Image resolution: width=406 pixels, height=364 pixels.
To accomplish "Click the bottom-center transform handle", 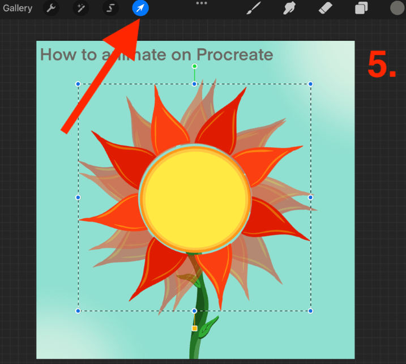I will point(194,311).
